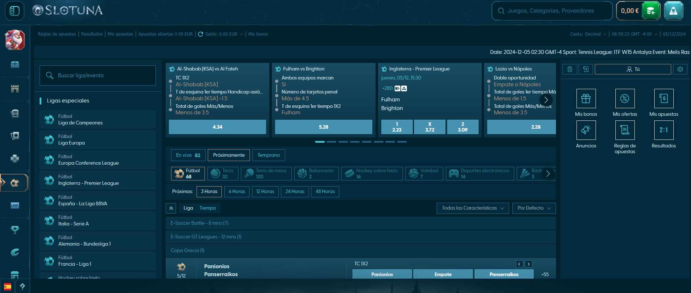Switch to the Temprano tab
This screenshot has width=691, height=293.
coord(269,155)
